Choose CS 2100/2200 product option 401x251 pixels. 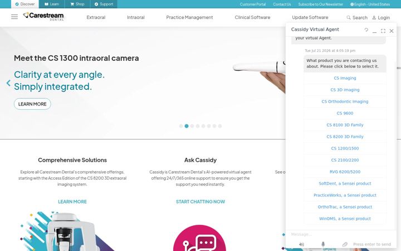[345, 160]
